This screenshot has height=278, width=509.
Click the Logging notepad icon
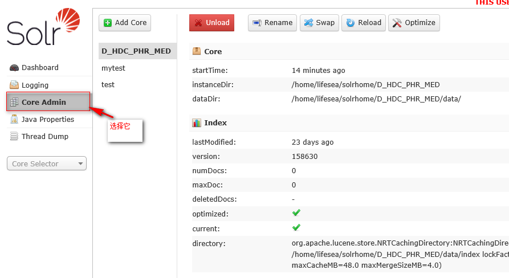(x=14, y=85)
